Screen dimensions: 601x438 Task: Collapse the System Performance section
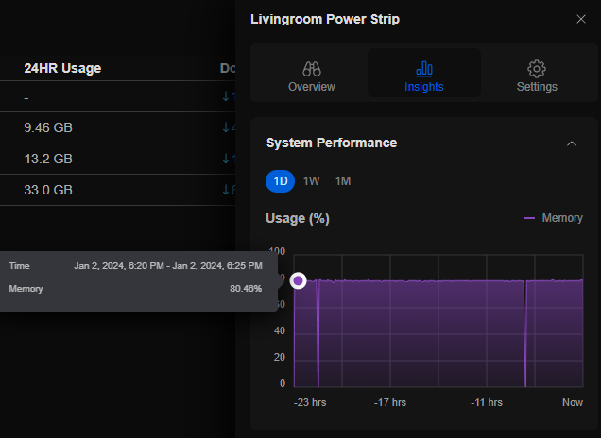(x=571, y=143)
